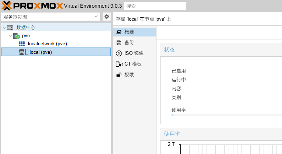Click the 数据中心 datacenter icon
Image resolution: width=282 pixels, height=154 pixels.
(10, 28)
